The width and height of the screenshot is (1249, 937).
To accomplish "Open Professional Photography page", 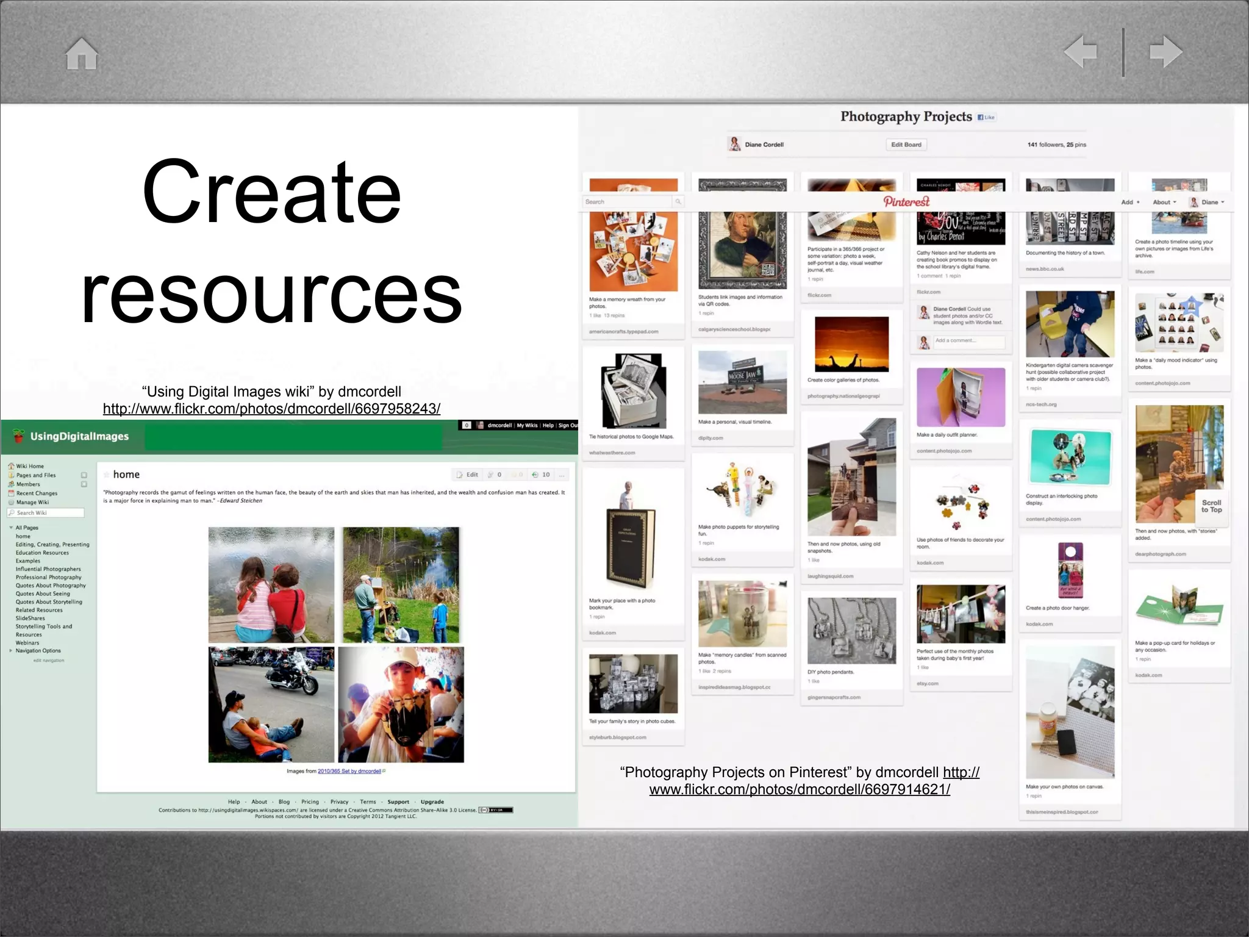I will tap(48, 577).
